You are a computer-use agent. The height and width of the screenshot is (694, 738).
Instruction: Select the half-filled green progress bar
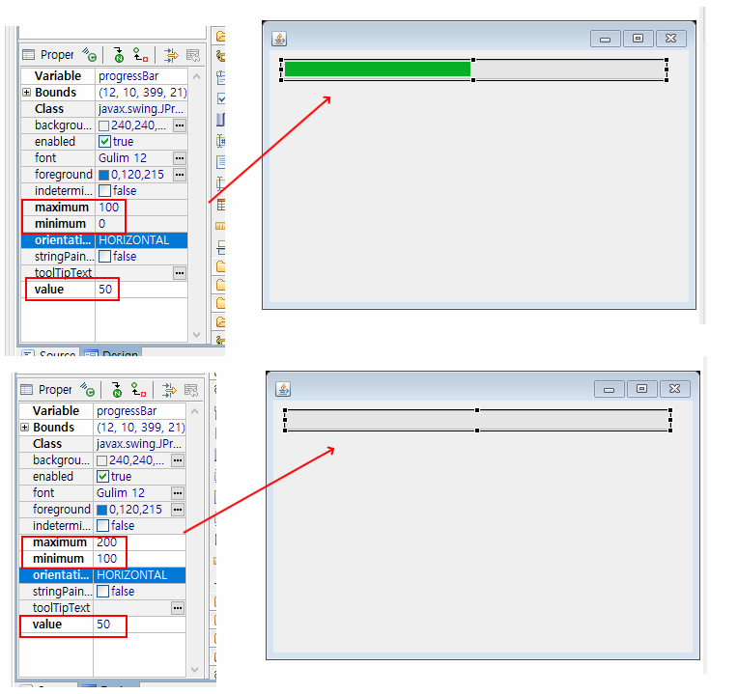[x=474, y=69]
